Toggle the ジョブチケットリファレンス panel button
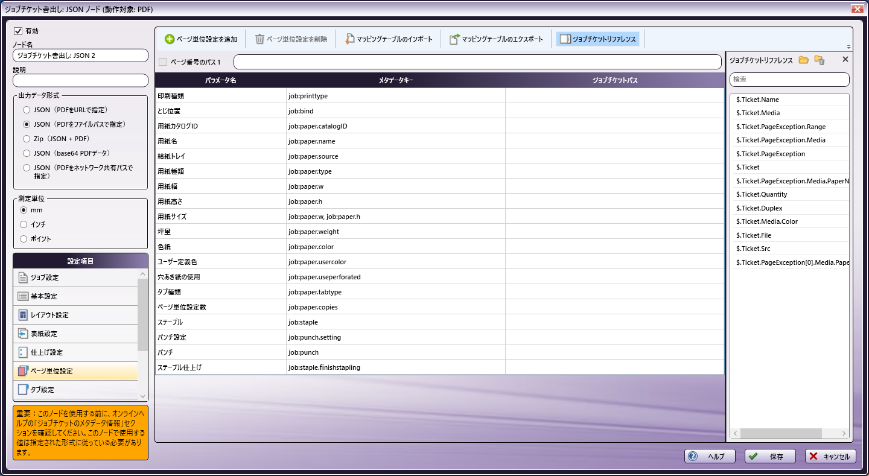Image resolution: width=869 pixels, height=476 pixels. (x=597, y=39)
